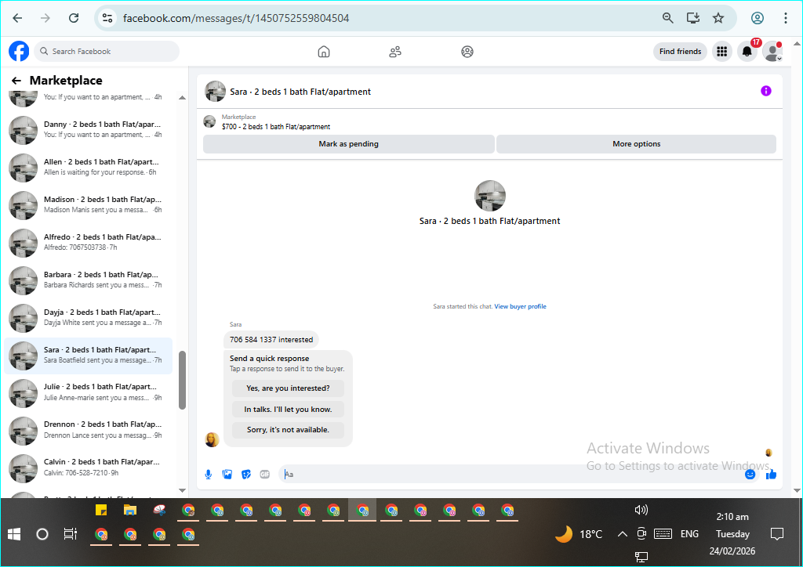Open the account profile picture menu
The image size is (803, 567).
tap(772, 51)
